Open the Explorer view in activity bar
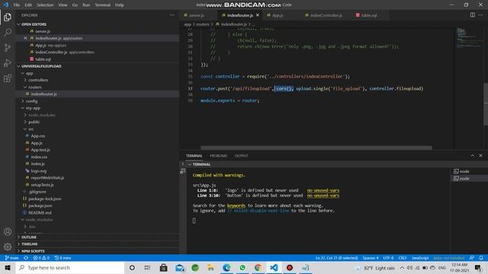Screen dimensions: 488x274 [8, 17]
